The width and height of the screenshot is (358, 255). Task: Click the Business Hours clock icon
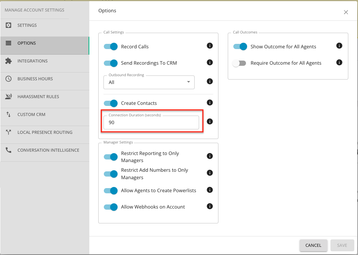pos(9,79)
